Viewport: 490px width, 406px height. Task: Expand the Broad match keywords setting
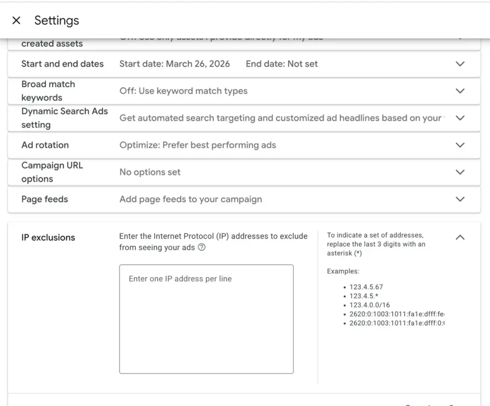[x=460, y=91]
